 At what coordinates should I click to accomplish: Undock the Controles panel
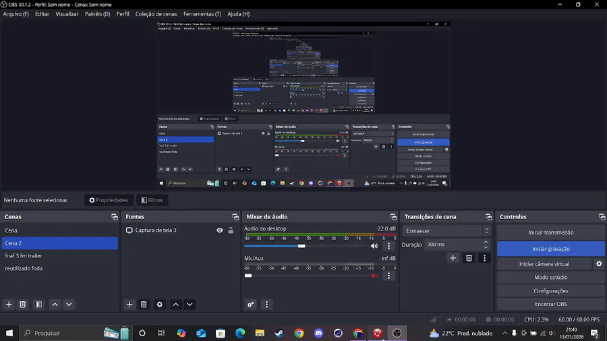(602, 217)
